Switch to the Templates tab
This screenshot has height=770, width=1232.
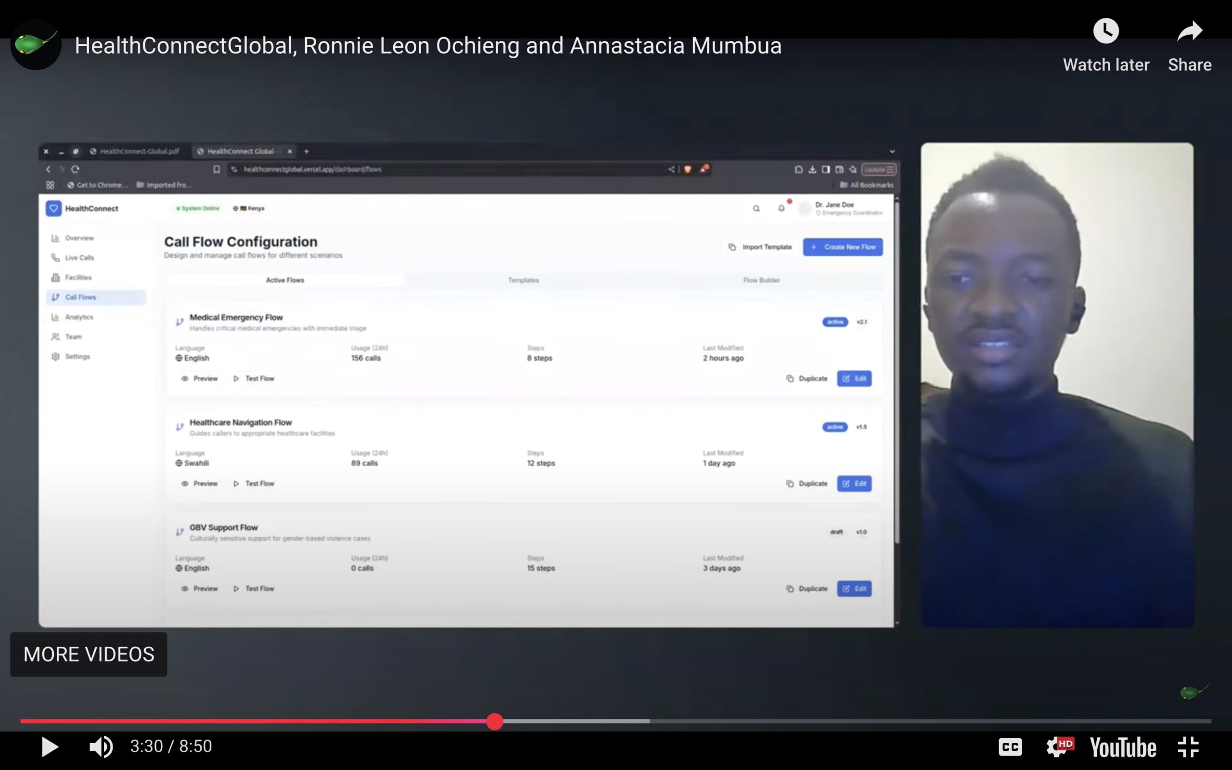click(523, 280)
